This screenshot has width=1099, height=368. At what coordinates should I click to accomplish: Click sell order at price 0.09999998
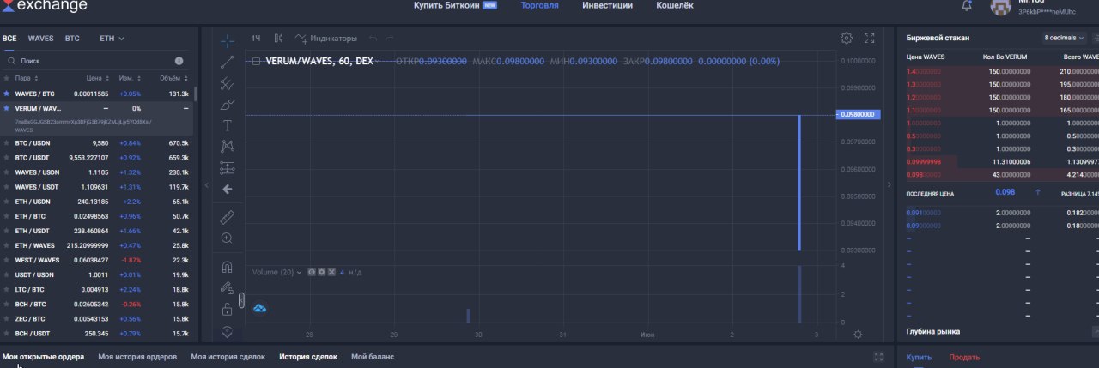pos(1001,160)
